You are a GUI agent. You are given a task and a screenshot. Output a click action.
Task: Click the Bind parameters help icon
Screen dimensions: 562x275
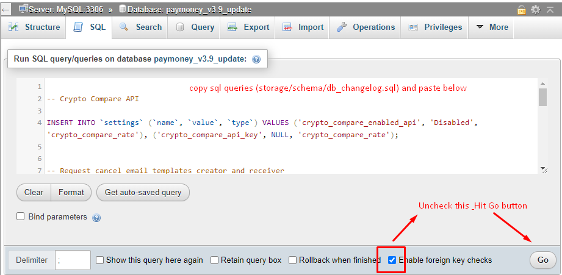96,218
